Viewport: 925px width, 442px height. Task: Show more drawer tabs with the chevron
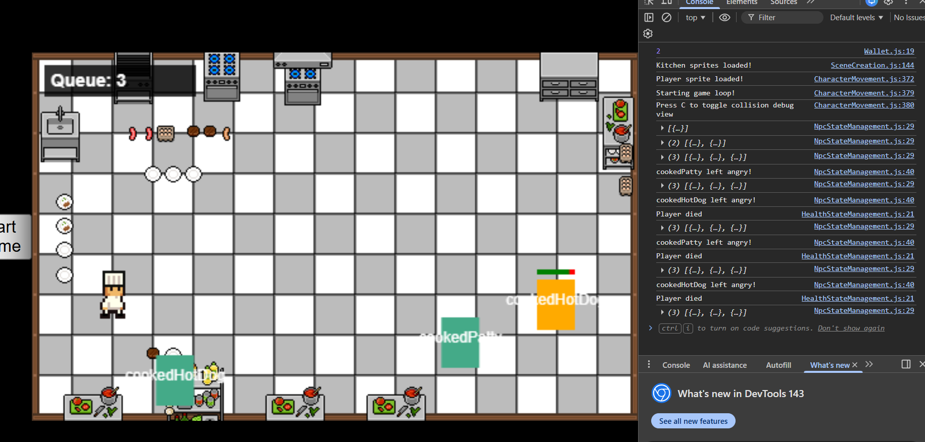point(869,364)
